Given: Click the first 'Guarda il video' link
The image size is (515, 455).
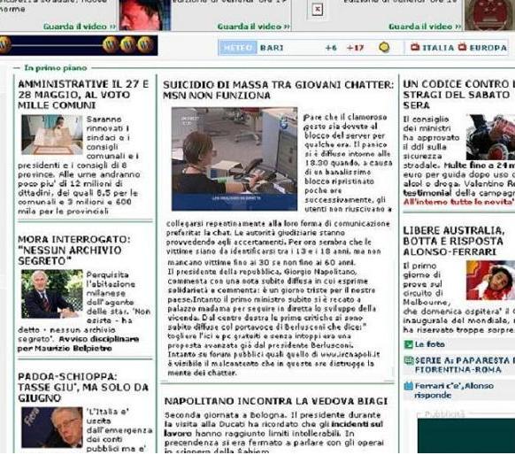Looking at the screenshot, I should [x=80, y=27].
